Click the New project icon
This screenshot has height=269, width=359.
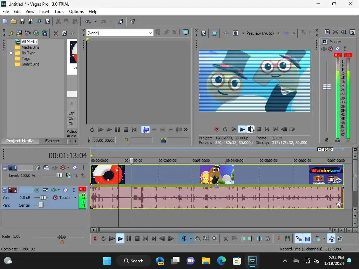5,21
